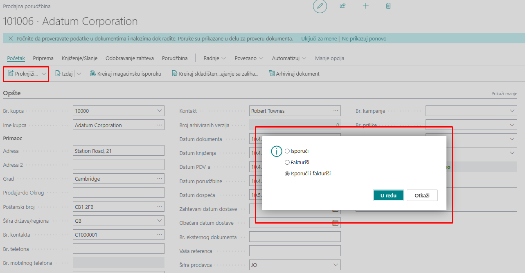This screenshot has width=525, height=273.
Task: Select Isporuči i fakturiši radio option
Action: [287, 174]
